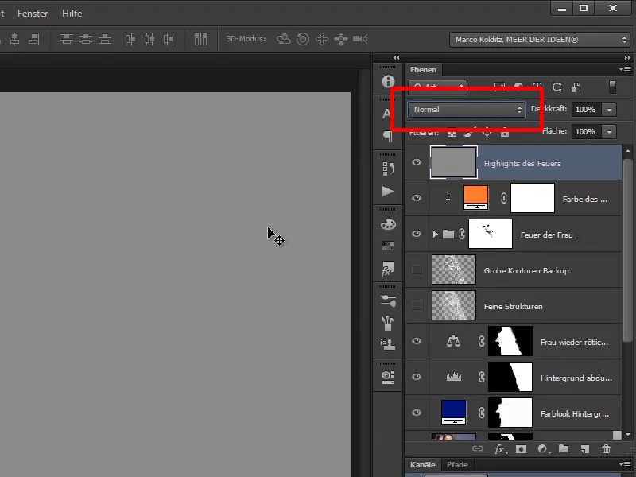Unlink mask on Farbe des... layer

[x=503, y=198]
